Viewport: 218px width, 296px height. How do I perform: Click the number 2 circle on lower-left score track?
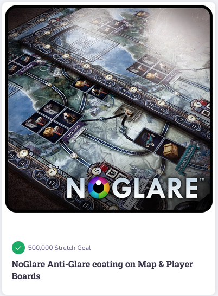pyautogui.click(x=53, y=172)
